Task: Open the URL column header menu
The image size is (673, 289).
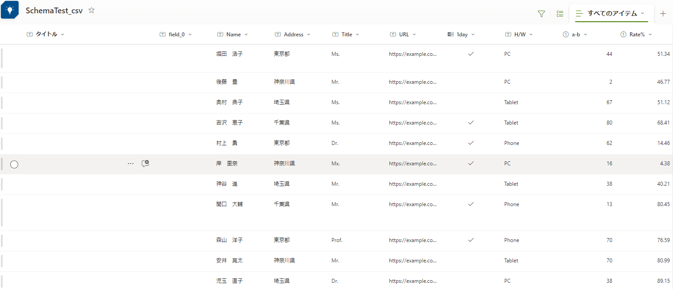Action: 404,34
